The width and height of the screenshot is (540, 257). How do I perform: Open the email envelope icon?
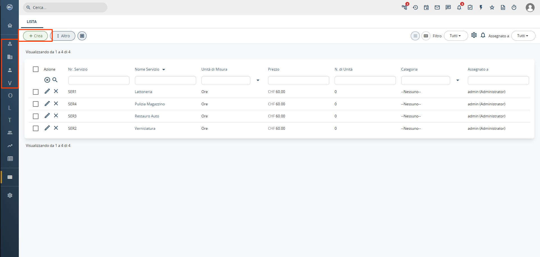coord(437,8)
